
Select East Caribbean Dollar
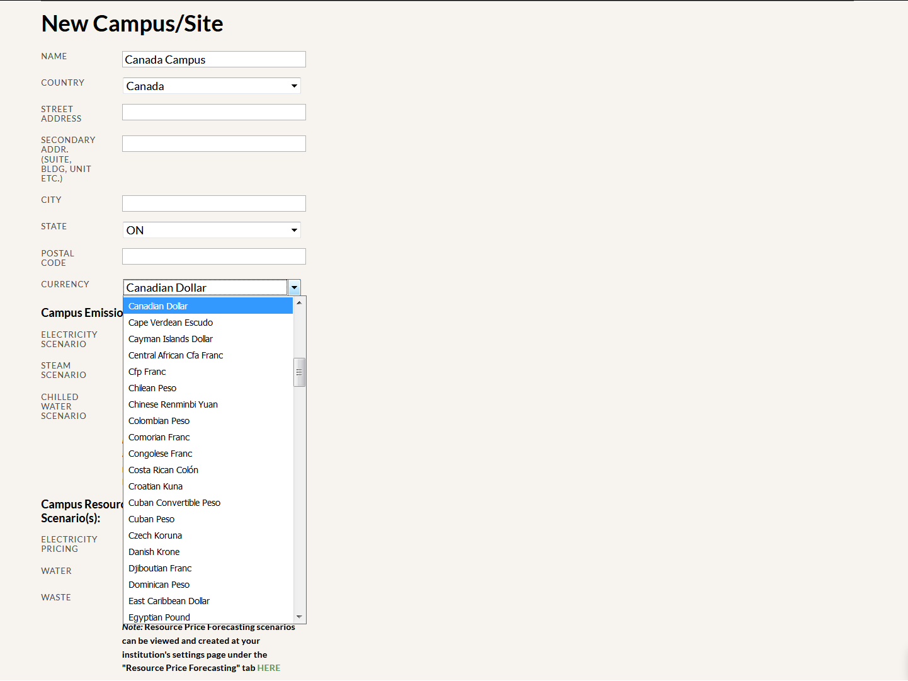[x=208, y=601]
